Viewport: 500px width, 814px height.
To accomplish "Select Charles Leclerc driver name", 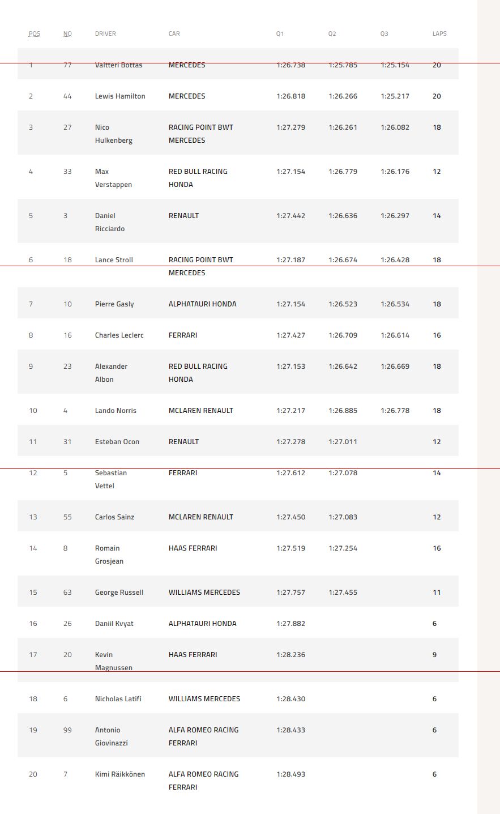I will pyautogui.click(x=119, y=335).
